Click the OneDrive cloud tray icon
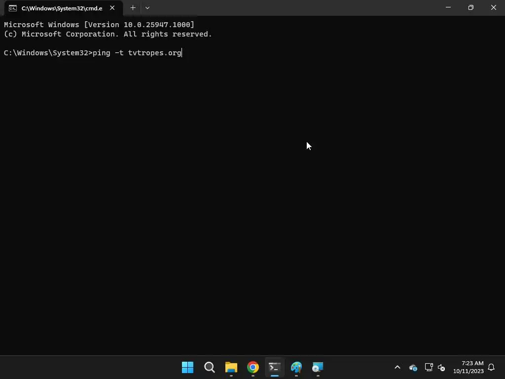505x379 pixels. pyautogui.click(x=413, y=367)
